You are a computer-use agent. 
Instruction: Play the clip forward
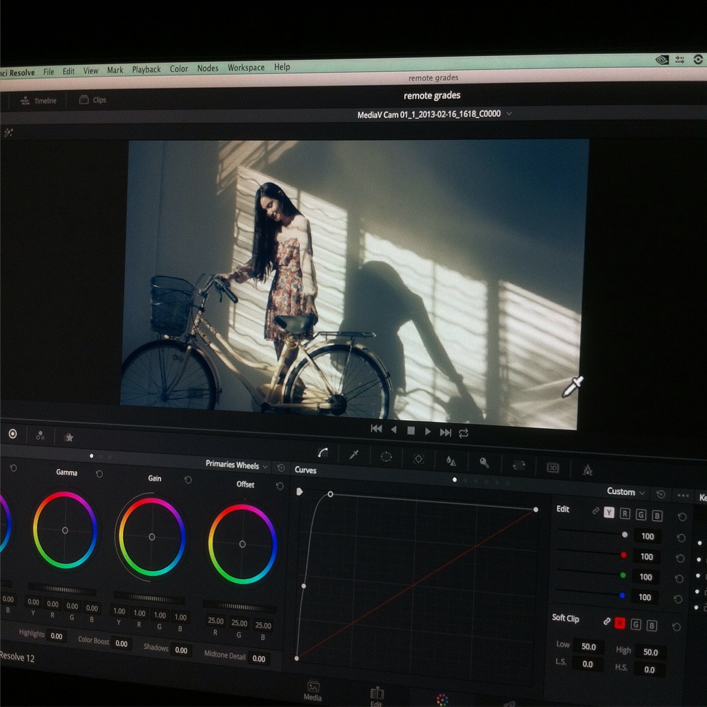tap(428, 432)
